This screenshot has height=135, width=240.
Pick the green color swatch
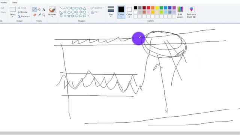(x=161, y=8)
